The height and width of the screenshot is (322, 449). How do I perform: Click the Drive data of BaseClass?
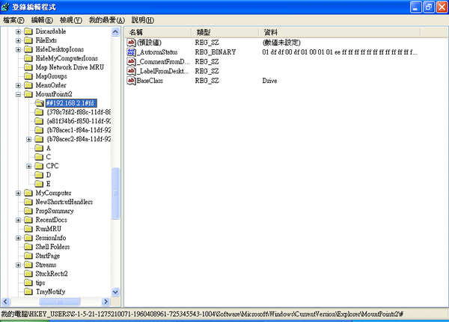point(269,81)
